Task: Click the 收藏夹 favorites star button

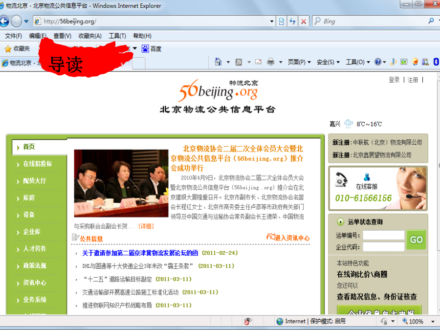Action: tap(17, 49)
